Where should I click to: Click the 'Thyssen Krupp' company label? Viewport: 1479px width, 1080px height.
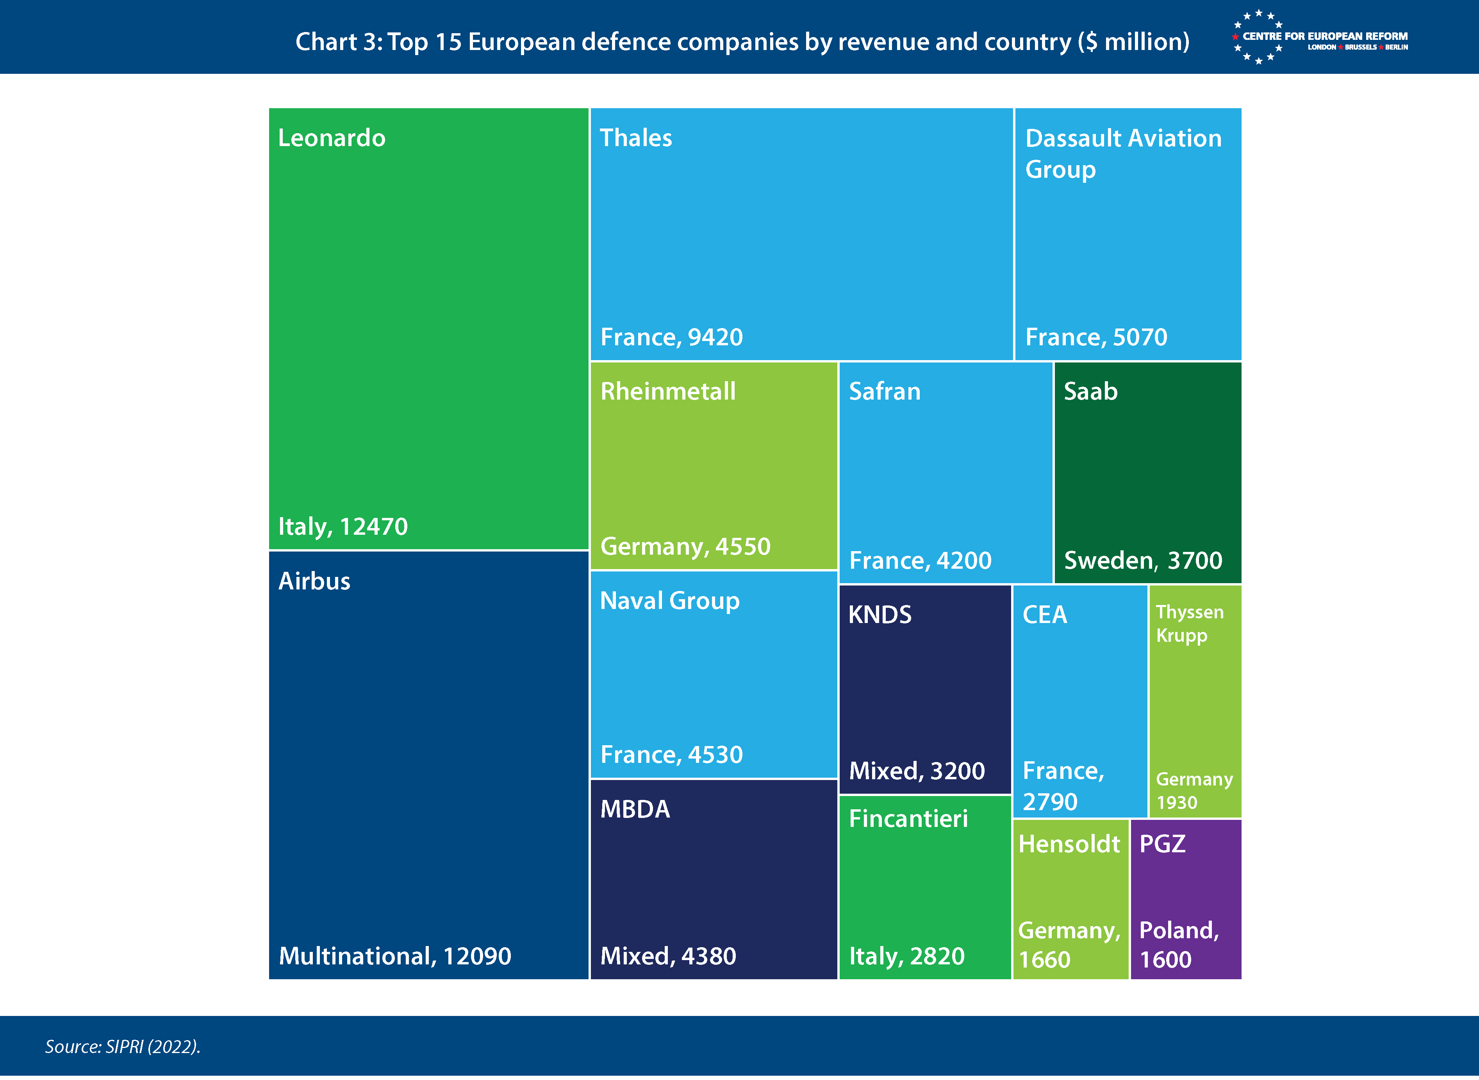1190,624
